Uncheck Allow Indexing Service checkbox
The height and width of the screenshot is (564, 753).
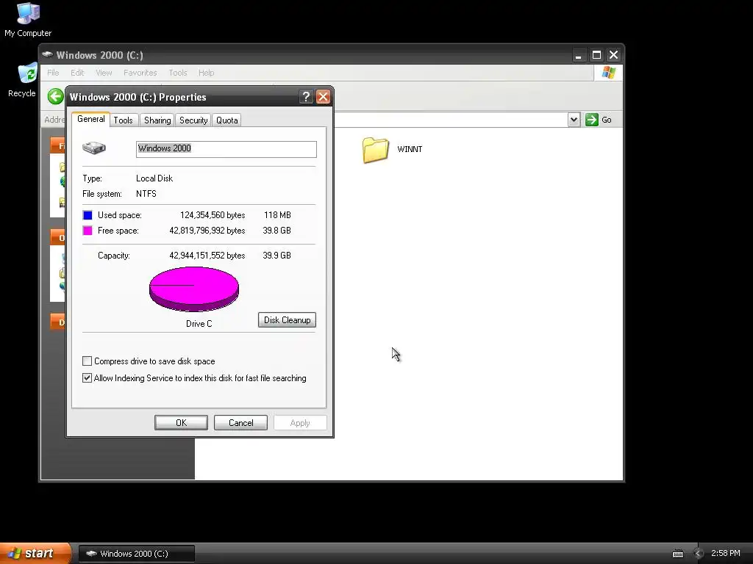[87, 378]
